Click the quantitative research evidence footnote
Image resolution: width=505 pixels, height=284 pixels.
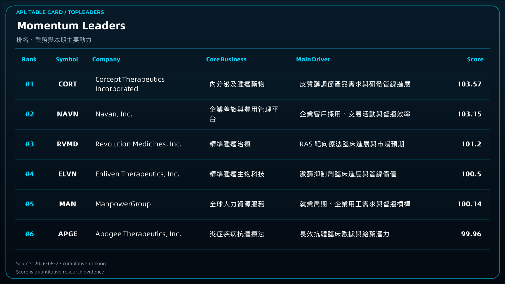(60, 272)
